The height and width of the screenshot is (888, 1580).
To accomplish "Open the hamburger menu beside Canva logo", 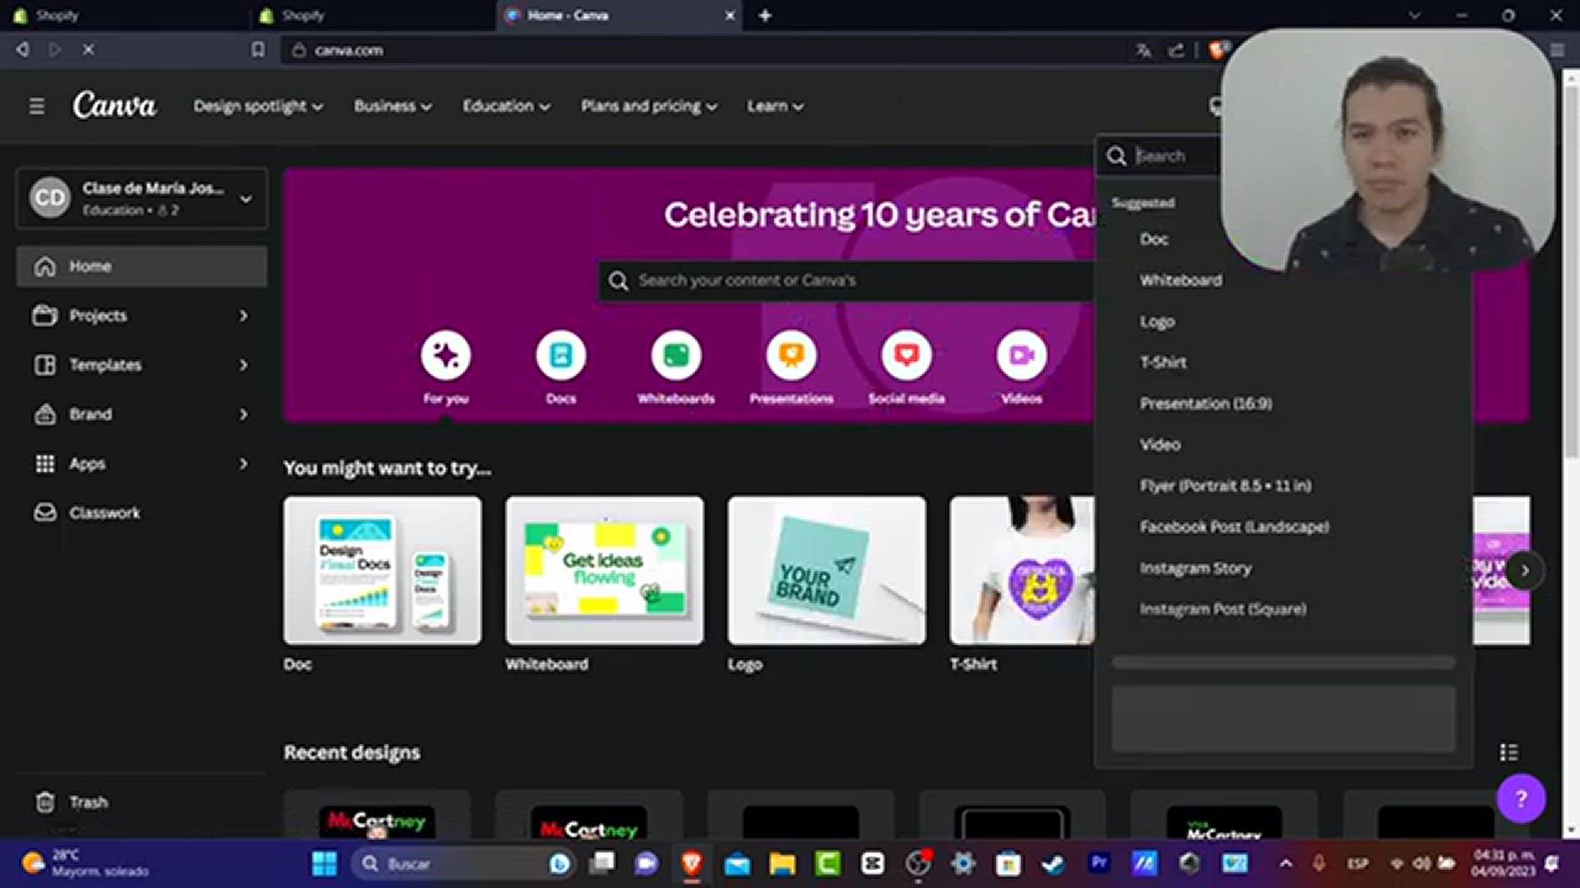I will pyautogui.click(x=37, y=106).
